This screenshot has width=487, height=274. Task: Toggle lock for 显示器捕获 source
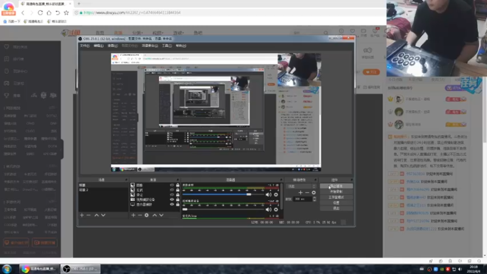(178, 205)
